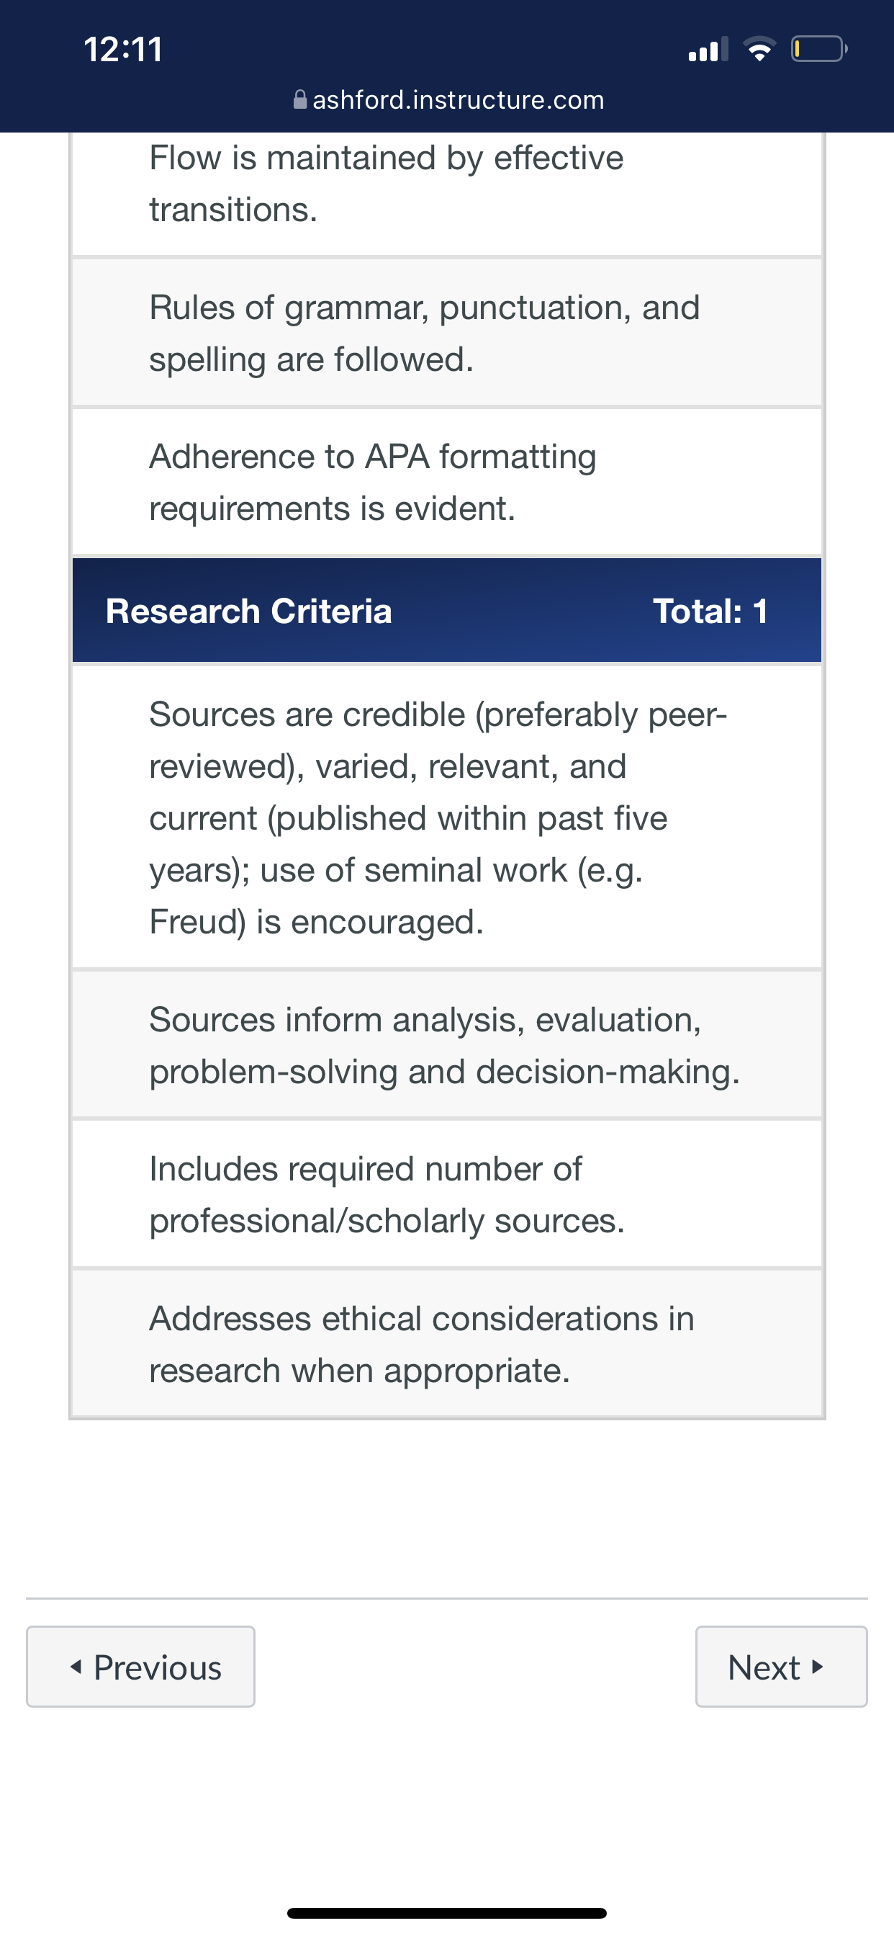This screenshot has width=894, height=1936.
Task: Tap the Next navigation button
Action: point(781,1666)
